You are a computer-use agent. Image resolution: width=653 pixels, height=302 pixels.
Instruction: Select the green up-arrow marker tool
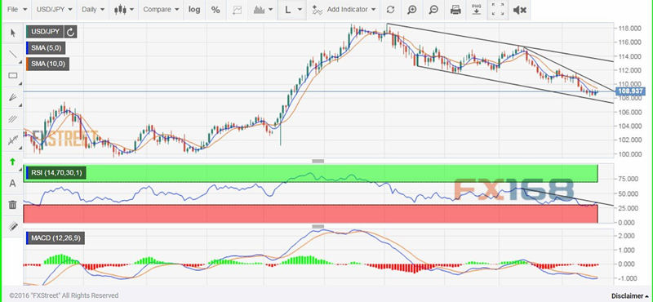click(x=12, y=162)
